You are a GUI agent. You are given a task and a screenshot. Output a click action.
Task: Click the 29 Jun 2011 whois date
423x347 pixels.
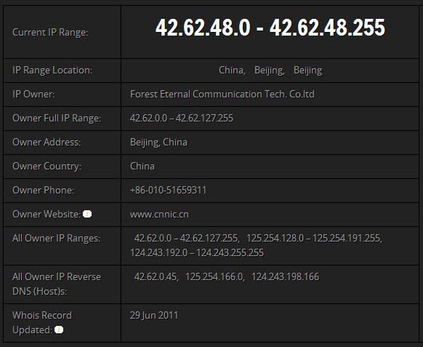click(154, 316)
